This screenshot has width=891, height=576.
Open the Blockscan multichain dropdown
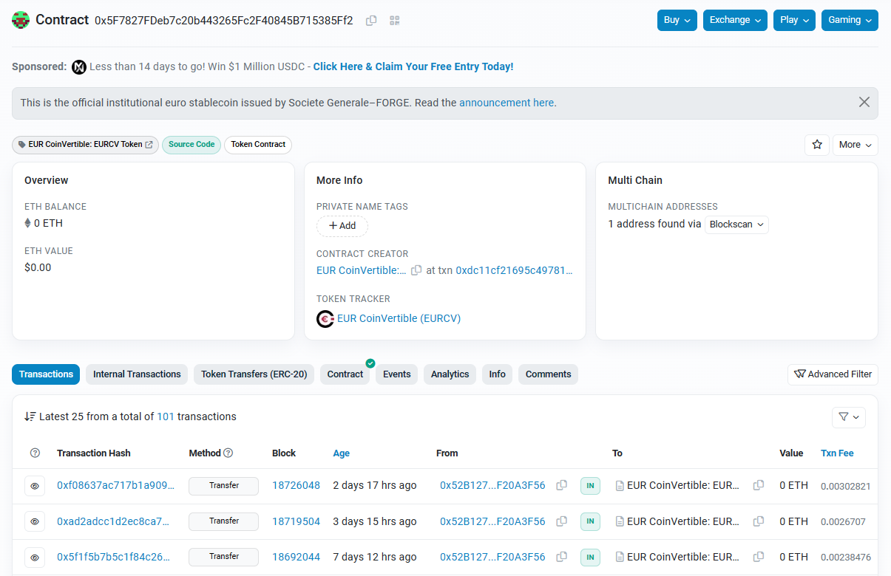[x=736, y=224]
